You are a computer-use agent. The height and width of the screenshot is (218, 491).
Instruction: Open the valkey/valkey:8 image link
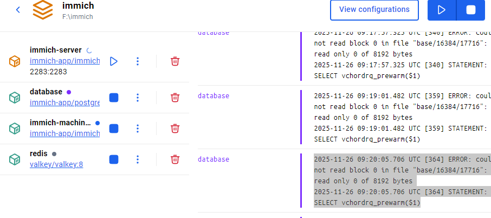pyautogui.click(x=56, y=164)
